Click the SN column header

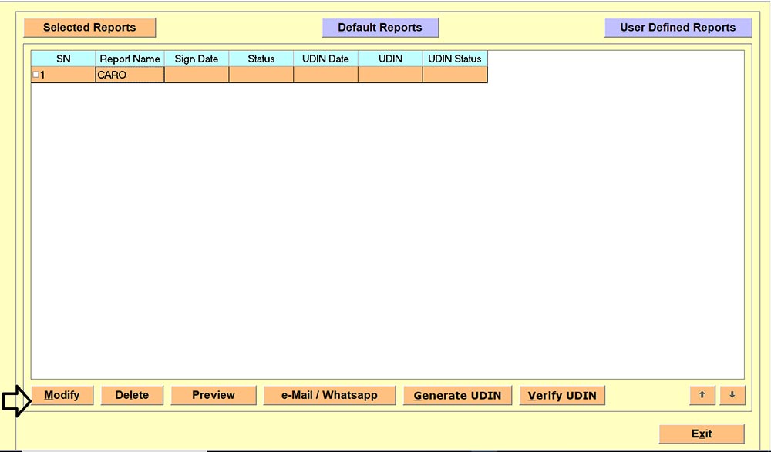click(x=63, y=59)
